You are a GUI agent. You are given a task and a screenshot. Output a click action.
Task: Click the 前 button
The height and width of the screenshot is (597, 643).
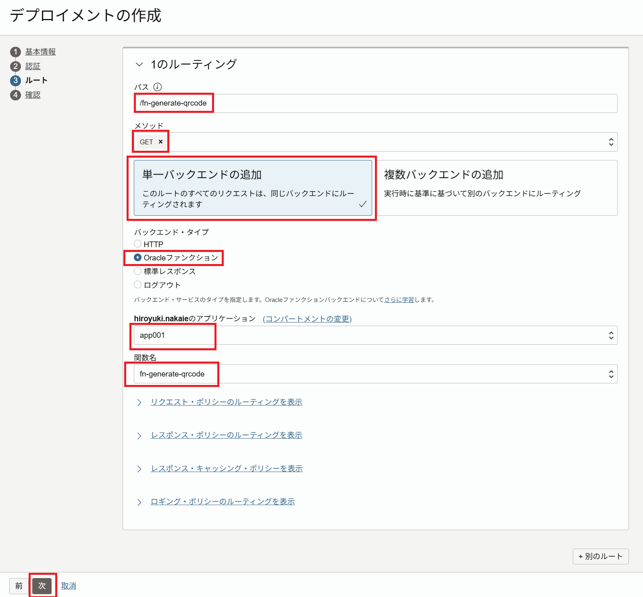coord(19,586)
